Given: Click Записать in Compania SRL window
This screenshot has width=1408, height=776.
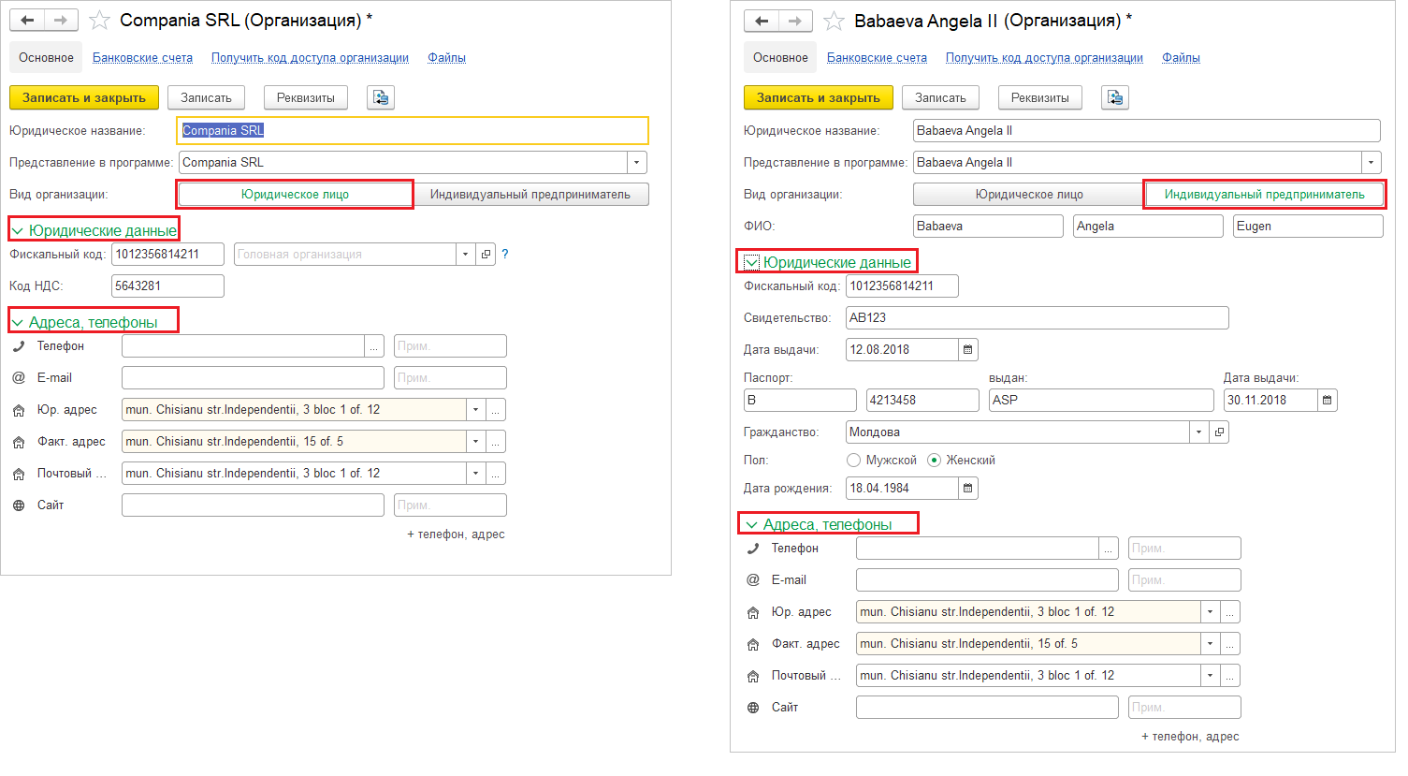Looking at the screenshot, I should coord(206,97).
